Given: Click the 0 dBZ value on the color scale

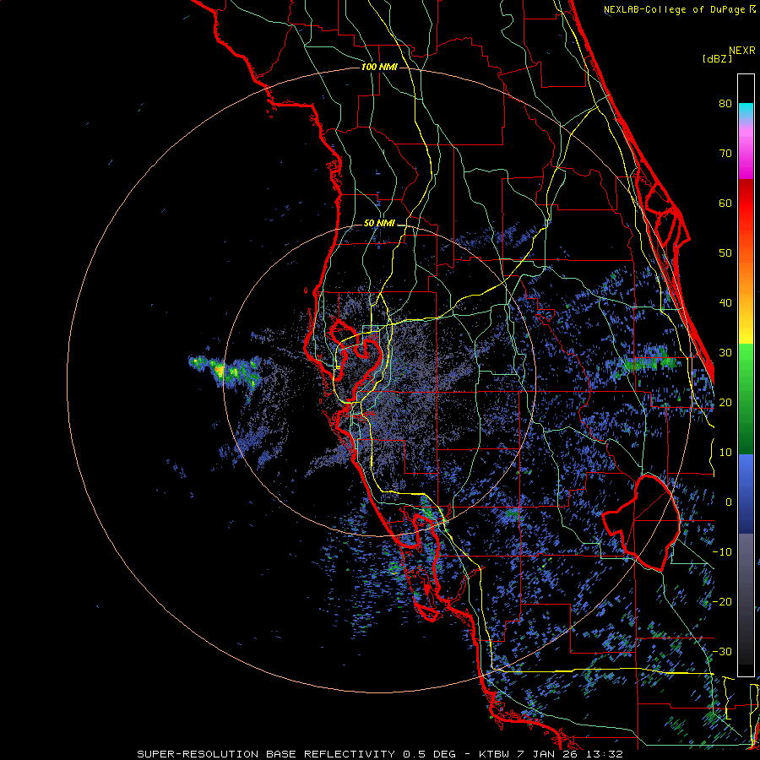Looking at the screenshot, I should [729, 502].
